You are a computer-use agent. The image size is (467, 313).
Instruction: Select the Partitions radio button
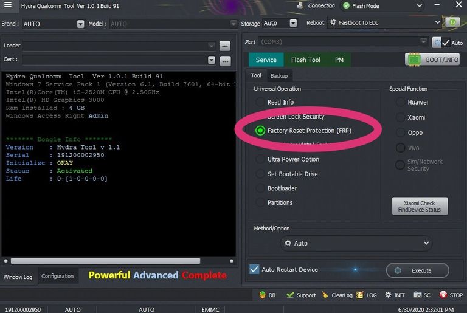[260, 202]
